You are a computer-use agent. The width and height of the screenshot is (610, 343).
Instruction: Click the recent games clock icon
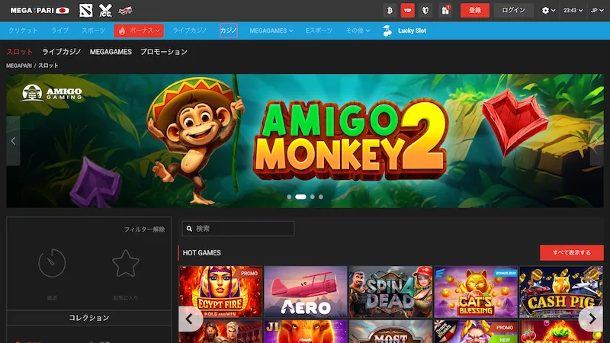(x=52, y=263)
